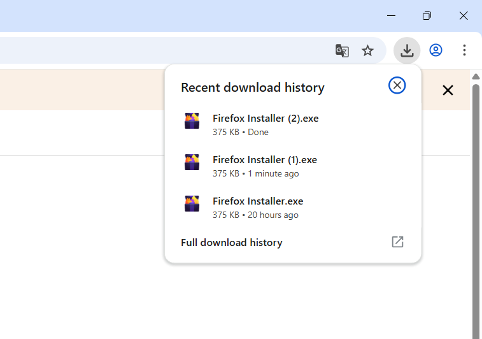The height and width of the screenshot is (339, 482).
Task: Open the Firefox Installer.exe download from 20 hours ago
Action: click(x=293, y=208)
